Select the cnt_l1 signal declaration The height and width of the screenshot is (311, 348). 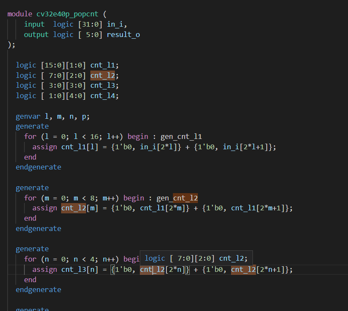tap(103, 65)
